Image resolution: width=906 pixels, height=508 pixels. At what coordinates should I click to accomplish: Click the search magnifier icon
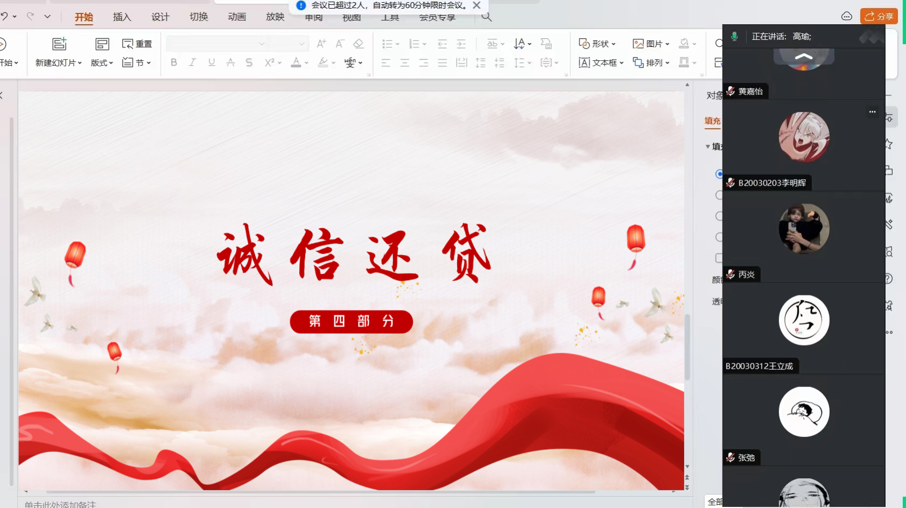click(487, 17)
